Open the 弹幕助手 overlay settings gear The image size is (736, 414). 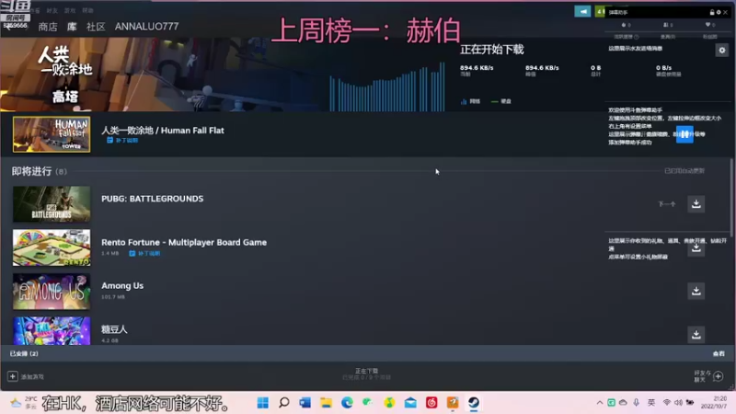click(719, 12)
